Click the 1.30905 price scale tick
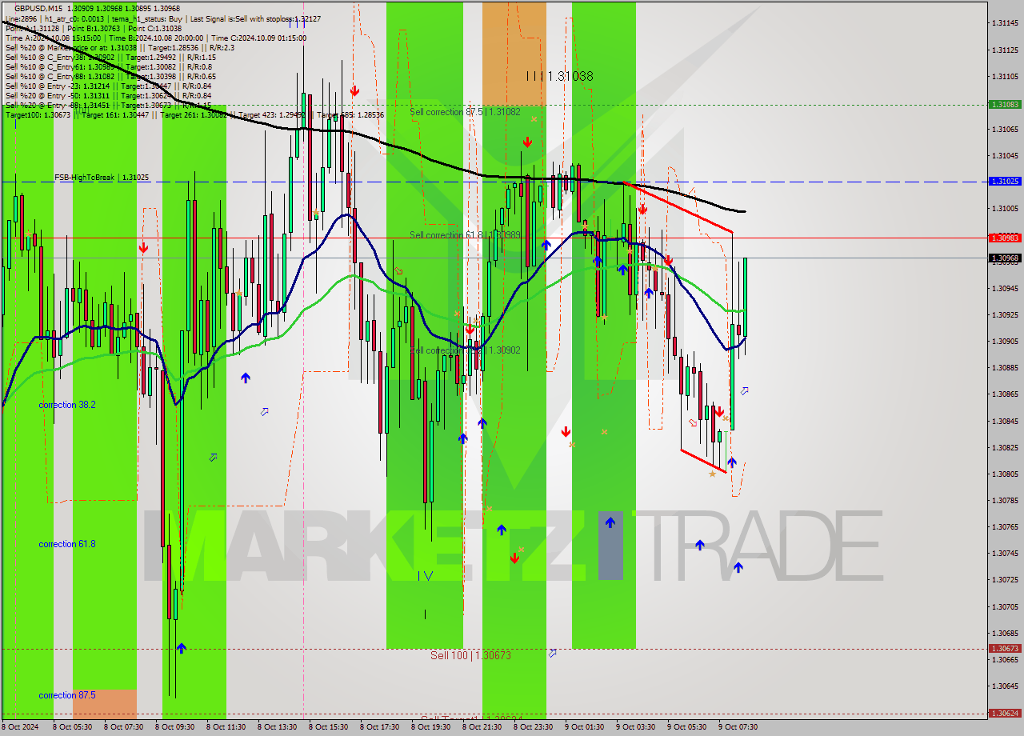Image resolution: width=1024 pixels, height=736 pixels. [1005, 342]
